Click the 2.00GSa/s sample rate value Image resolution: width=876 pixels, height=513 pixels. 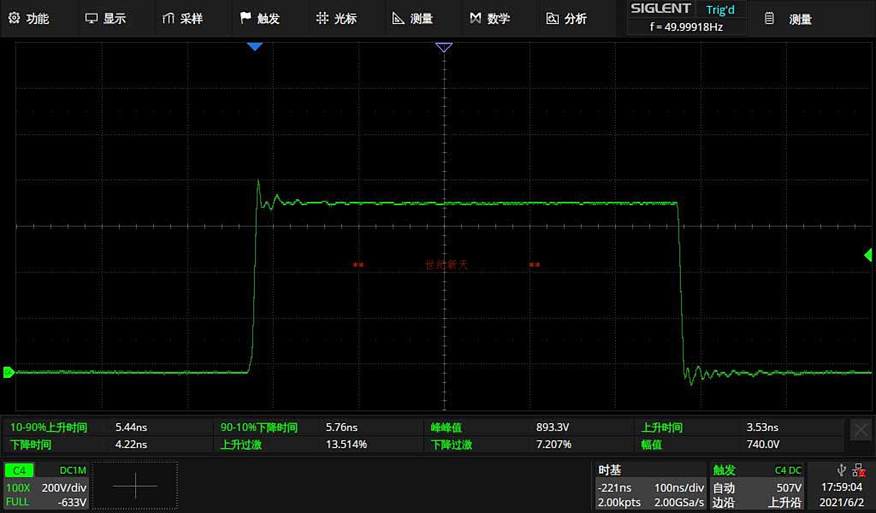[679, 503]
